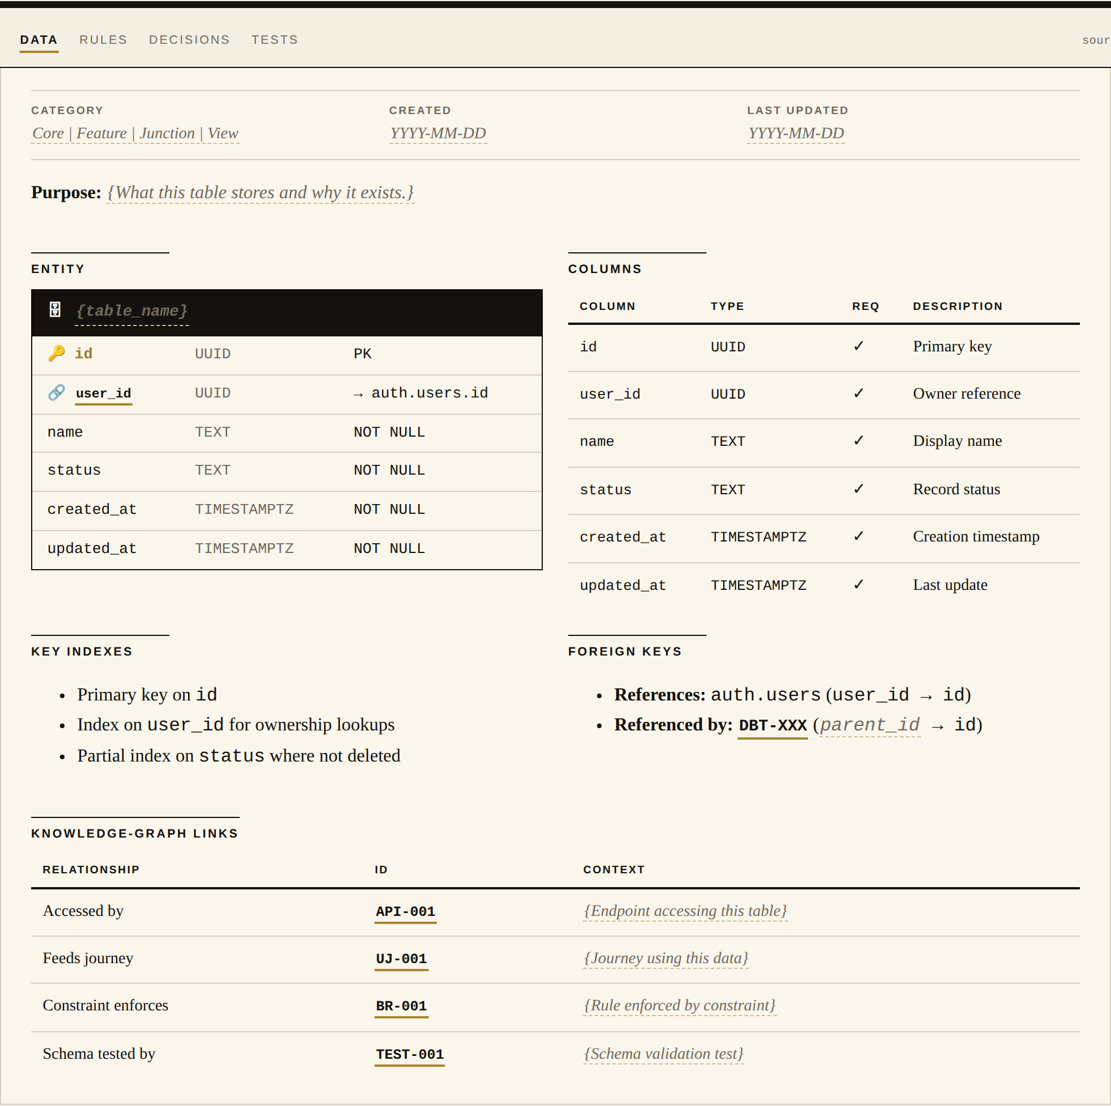Click 'Owner reference' description in Columns table
The height and width of the screenshot is (1106, 1111).
(x=966, y=394)
